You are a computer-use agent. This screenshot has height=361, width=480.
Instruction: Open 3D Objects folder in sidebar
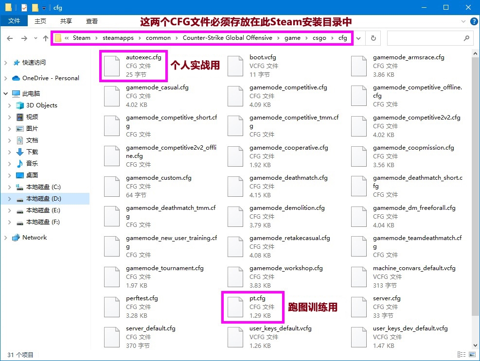42,105
